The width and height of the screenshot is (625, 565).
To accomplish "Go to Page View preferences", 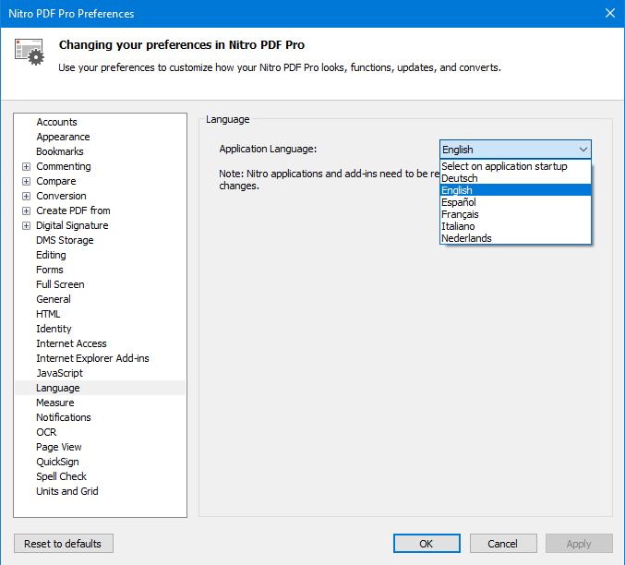I will [x=58, y=447].
